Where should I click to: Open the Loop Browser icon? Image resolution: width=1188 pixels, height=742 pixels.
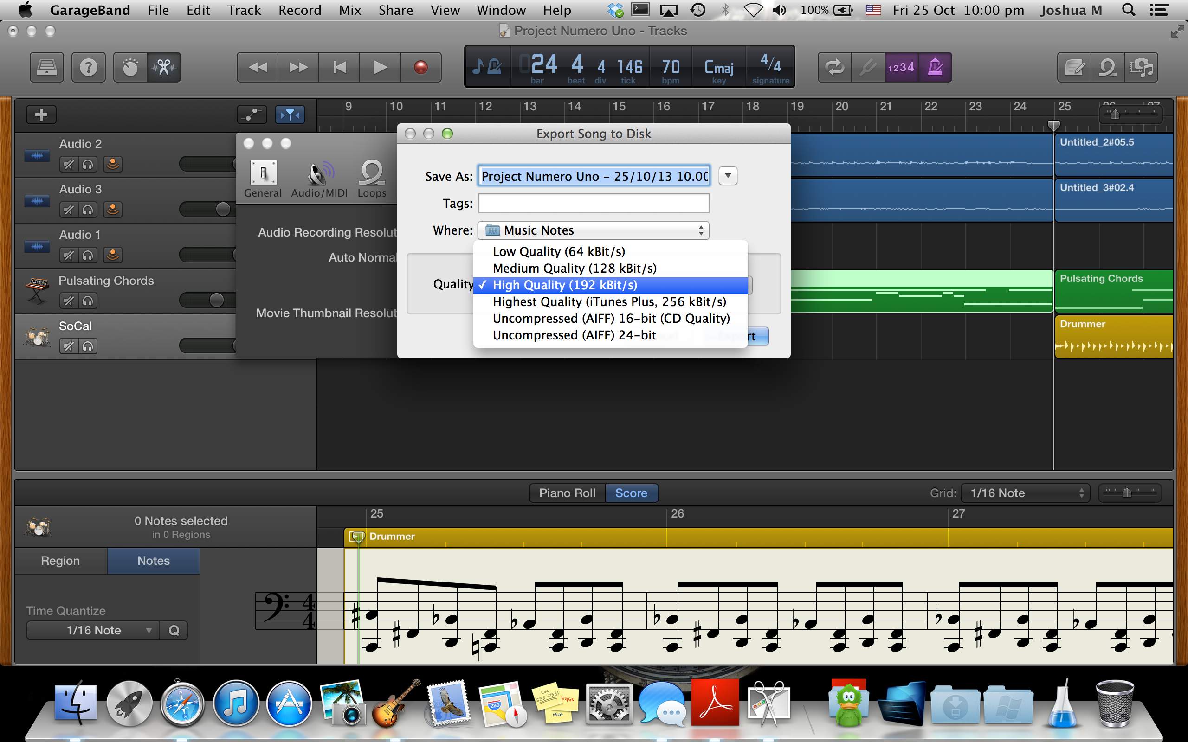click(x=1108, y=67)
